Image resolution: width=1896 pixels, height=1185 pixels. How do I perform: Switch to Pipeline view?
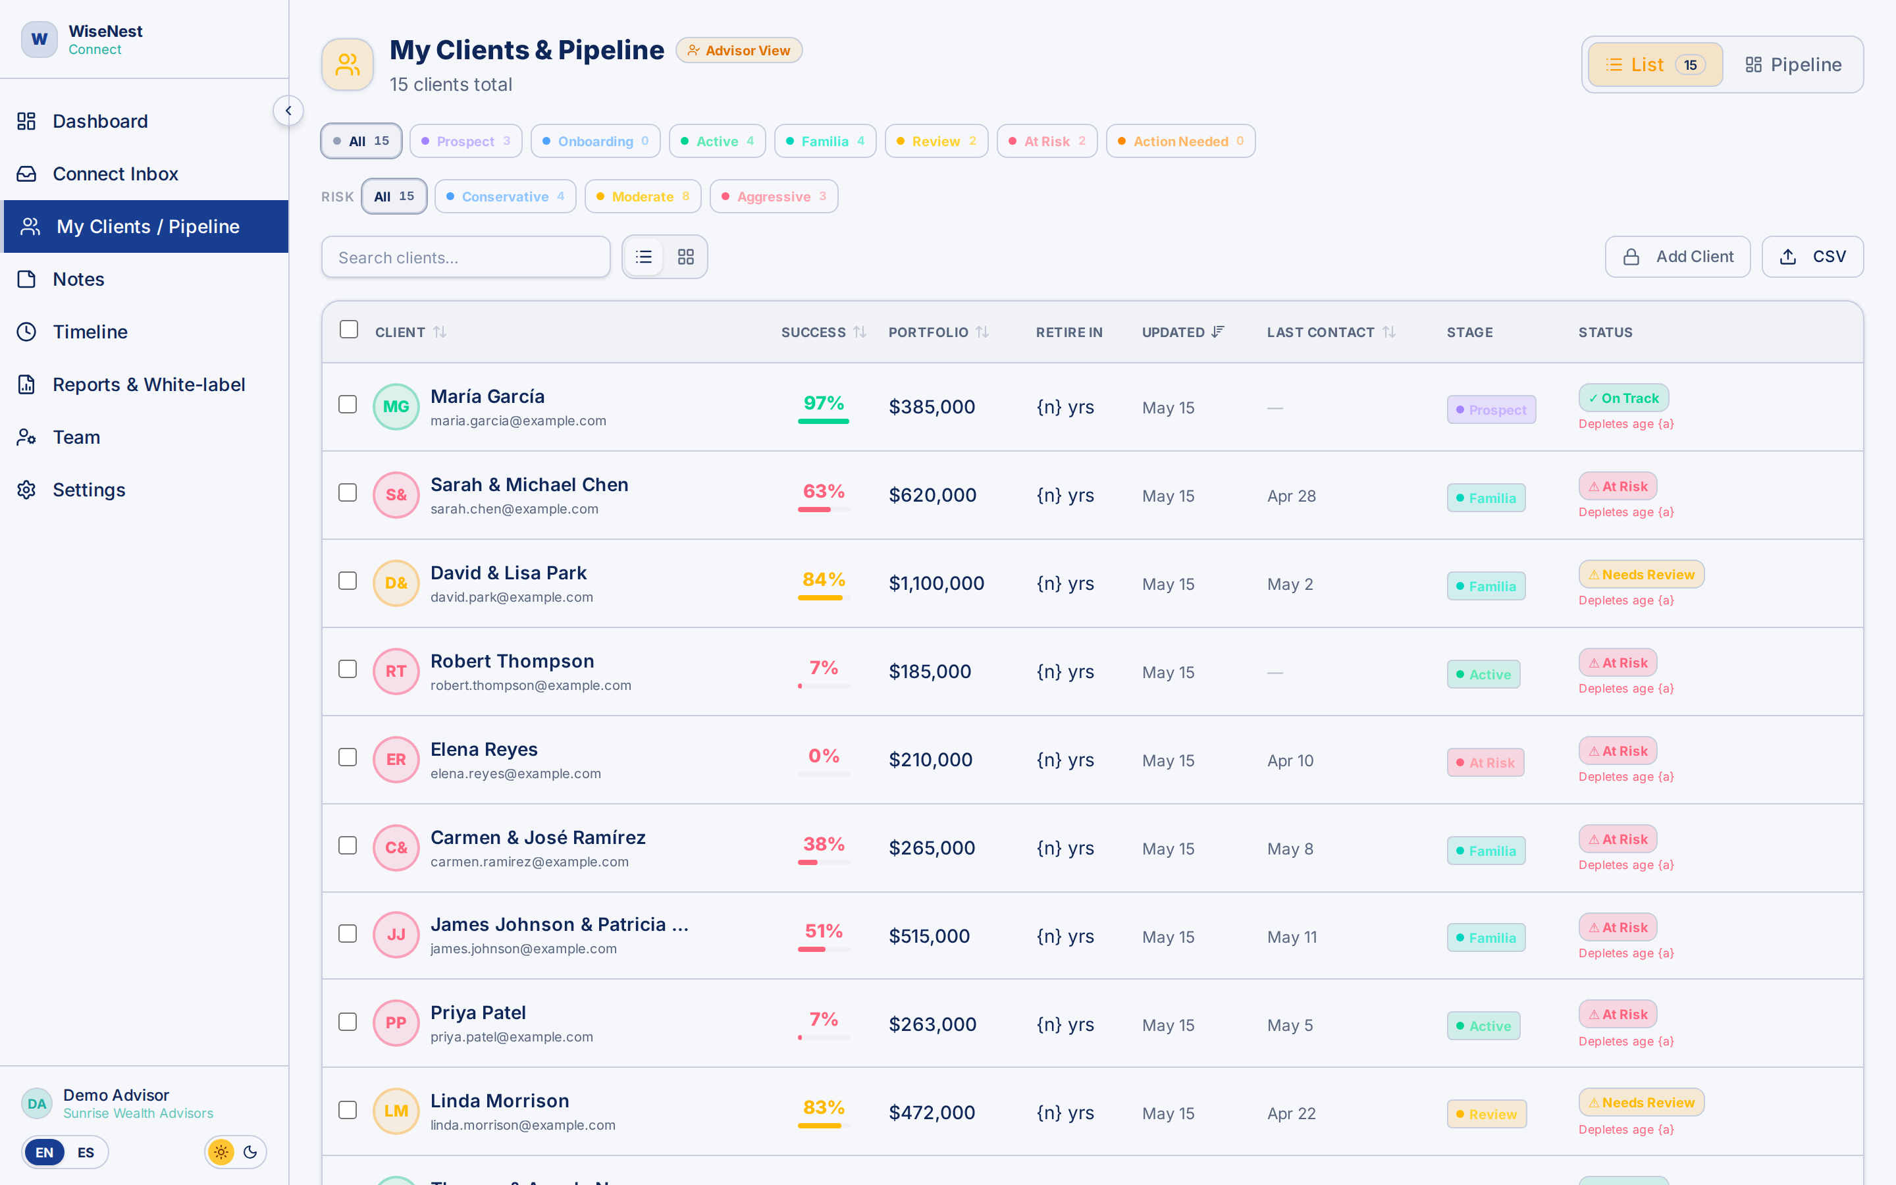[1793, 65]
